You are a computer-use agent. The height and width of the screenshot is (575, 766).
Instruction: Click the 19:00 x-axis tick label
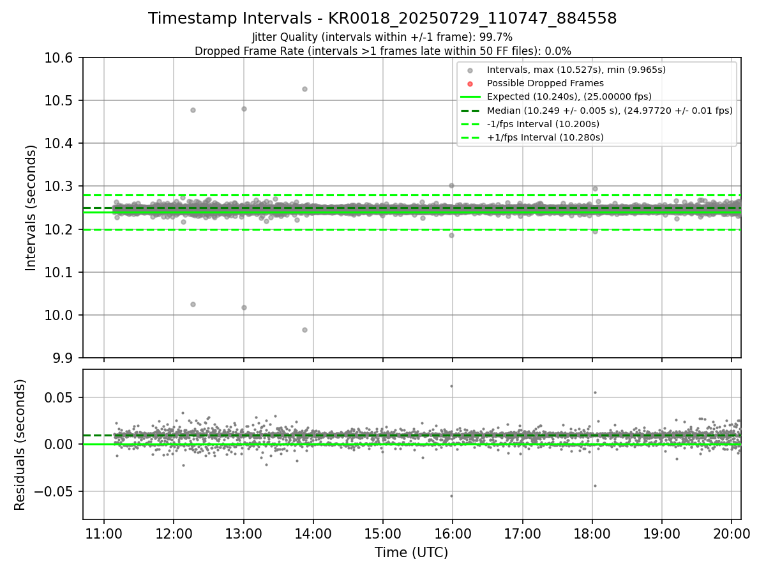click(x=661, y=533)
